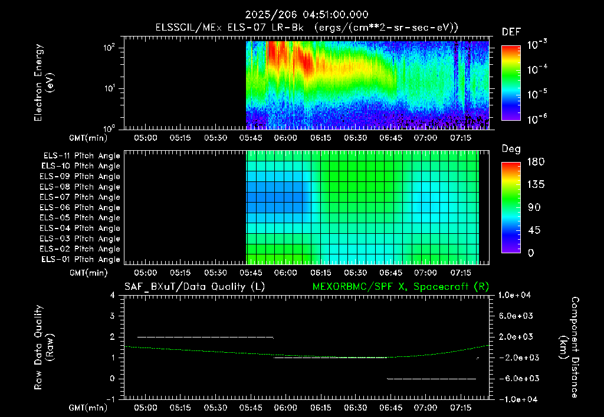Click the ELS-02 Pitch Angle row label
This screenshot has height=417, width=604.
pyautogui.click(x=80, y=249)
